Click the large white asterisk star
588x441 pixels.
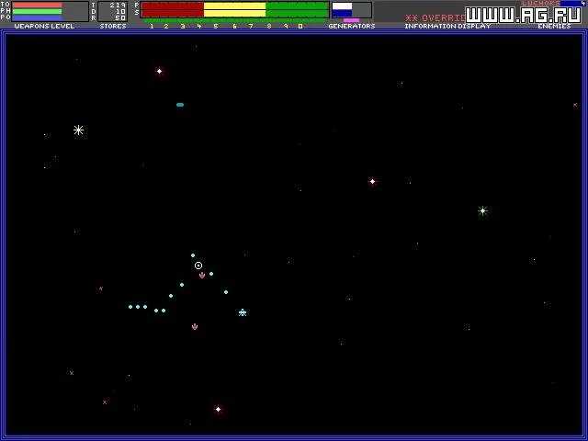78,130
